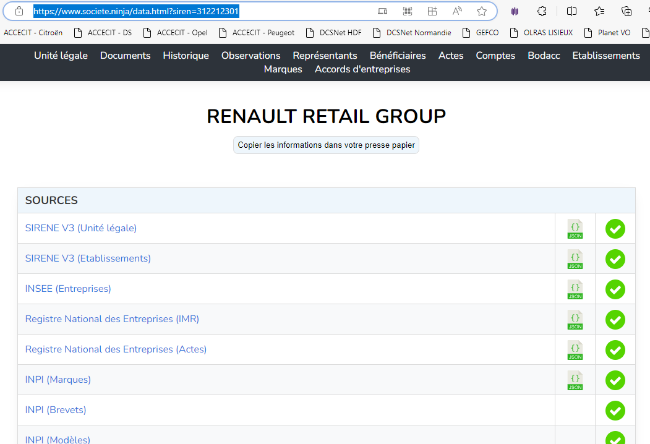Download JSON for SIRENE V3 (Etablissements)
This screenshot has height=444, width=650.
(575, 259)
